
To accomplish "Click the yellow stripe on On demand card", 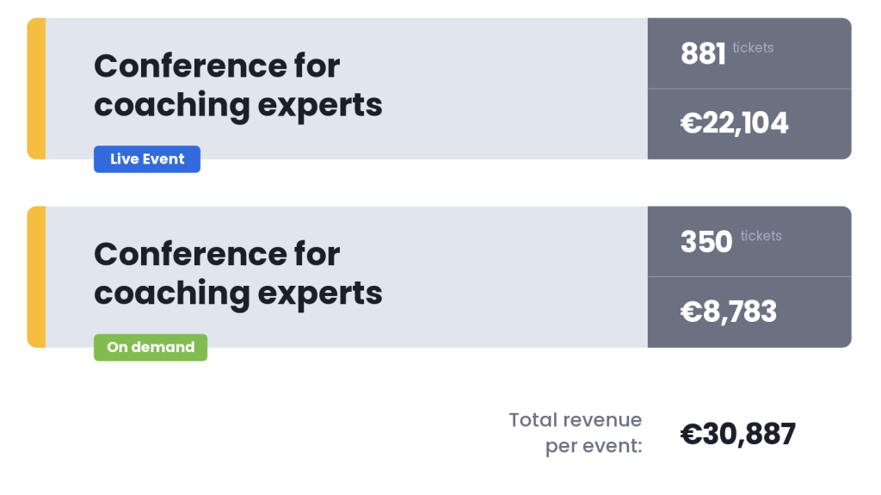I will point(36,276).
